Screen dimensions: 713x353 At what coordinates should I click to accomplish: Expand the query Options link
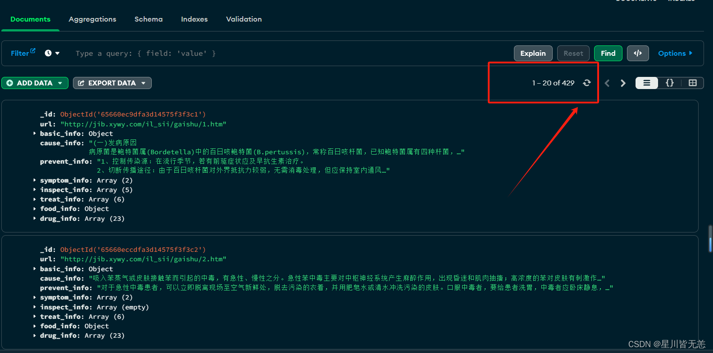pyautogui.click(x=675, y=53)
